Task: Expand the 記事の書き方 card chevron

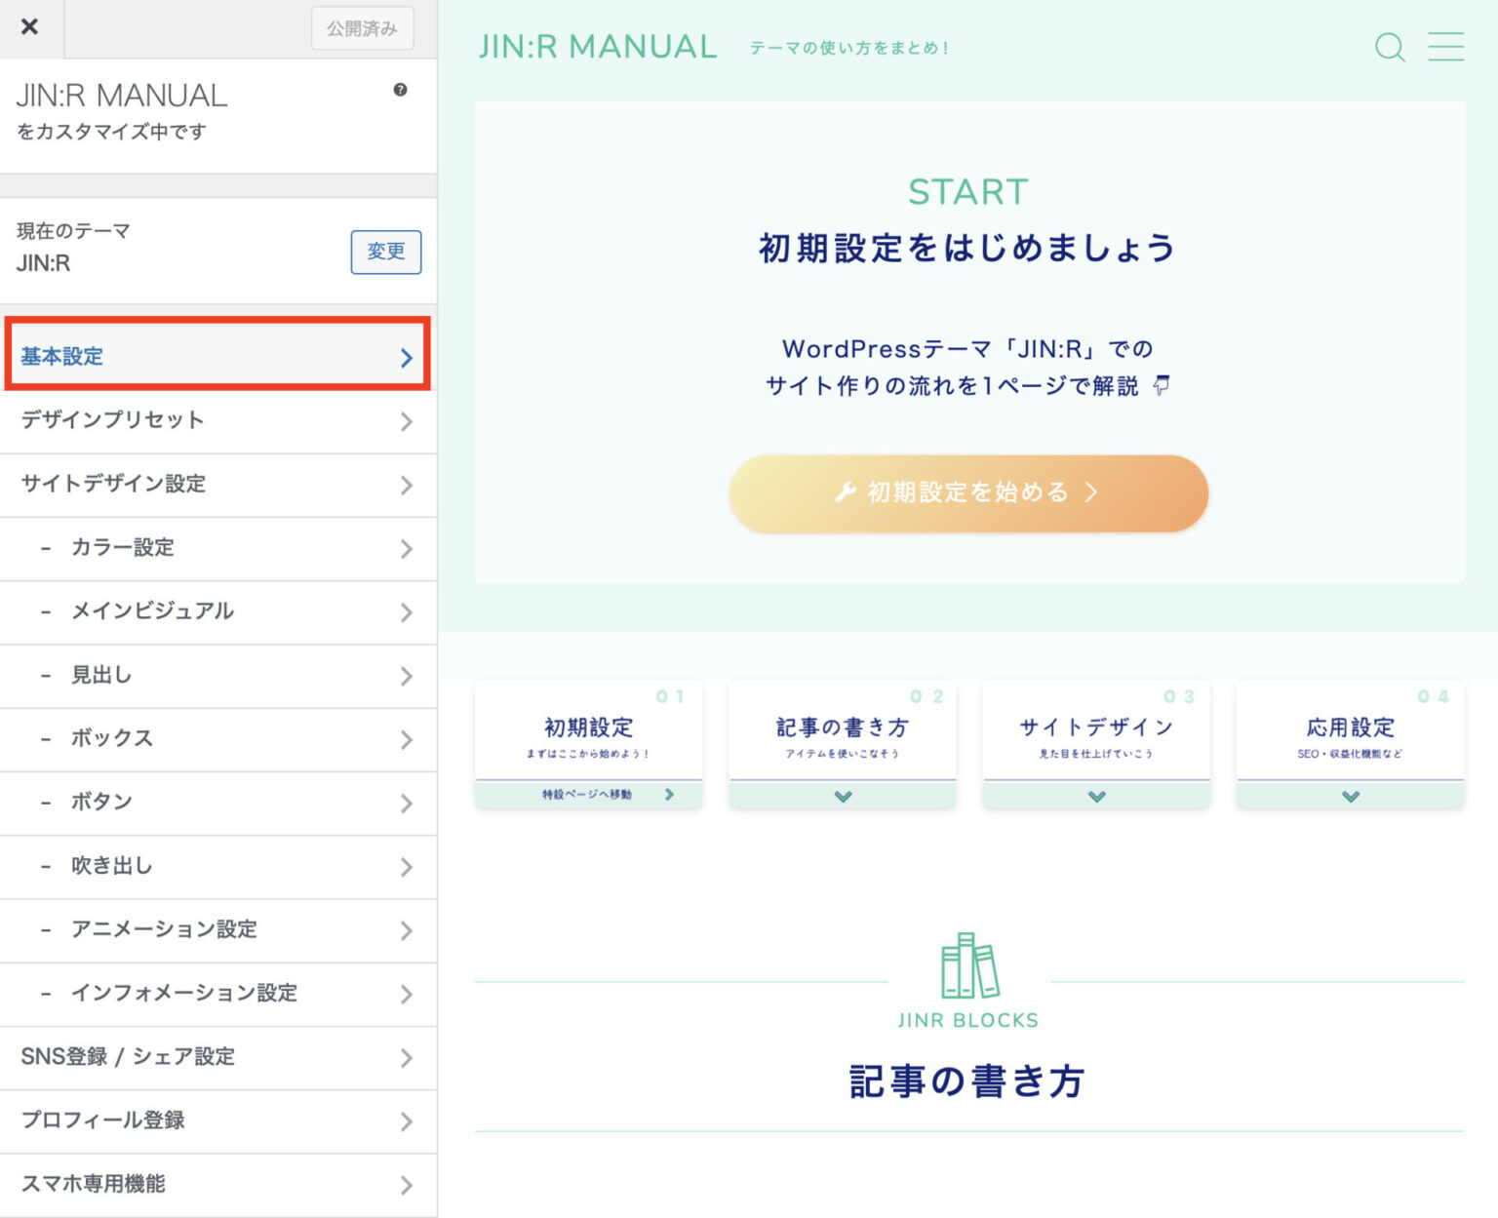Action: coord(841,796)
